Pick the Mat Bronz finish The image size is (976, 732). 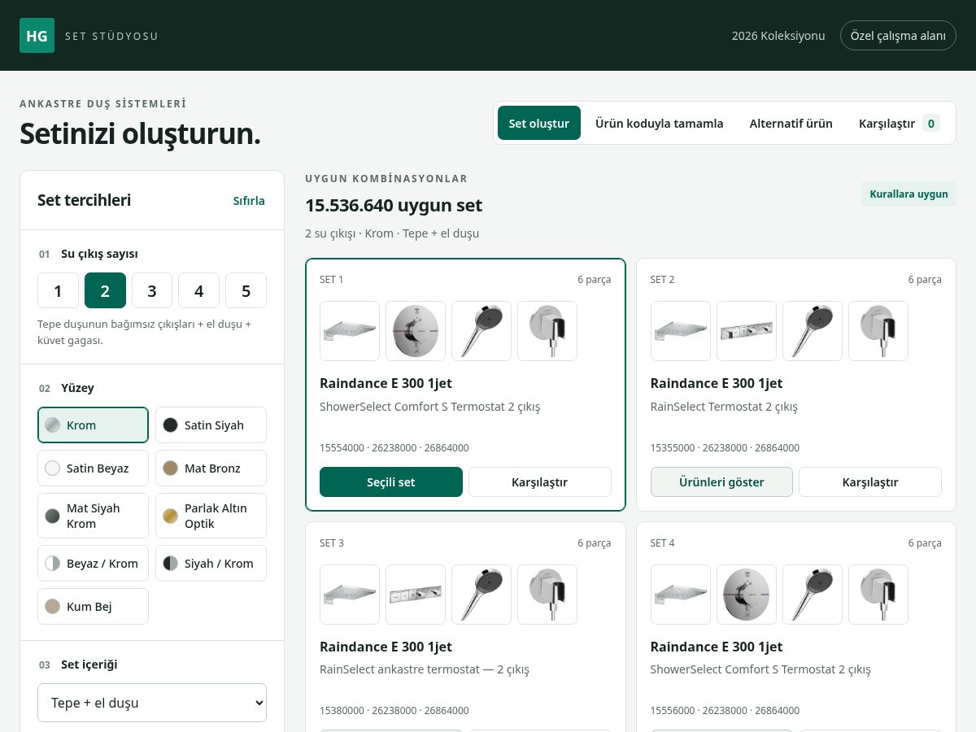click(x=211, y=468)
